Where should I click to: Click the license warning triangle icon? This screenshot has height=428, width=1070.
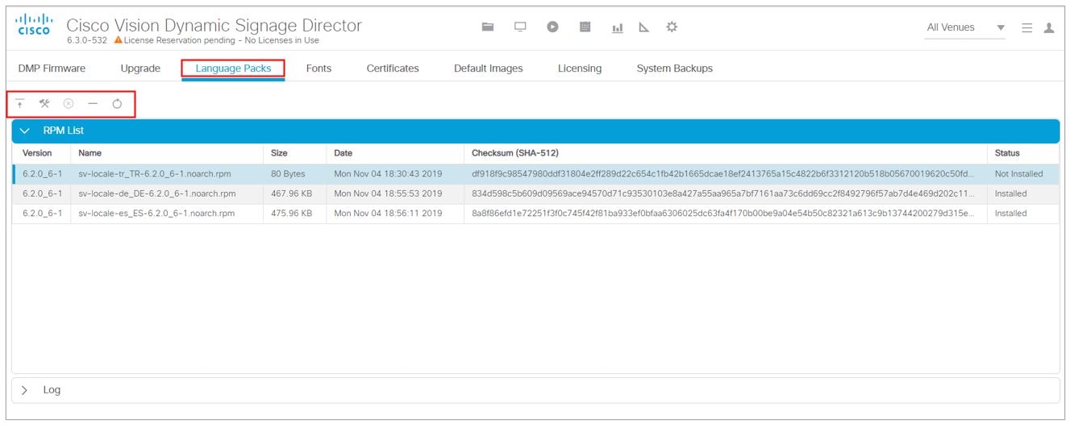(119, 39)
